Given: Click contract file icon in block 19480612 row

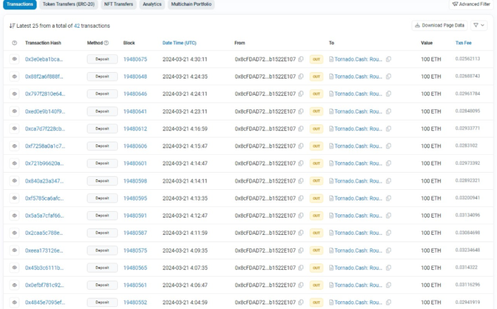Looking at the screenshot, I should [x=331, y=128].
